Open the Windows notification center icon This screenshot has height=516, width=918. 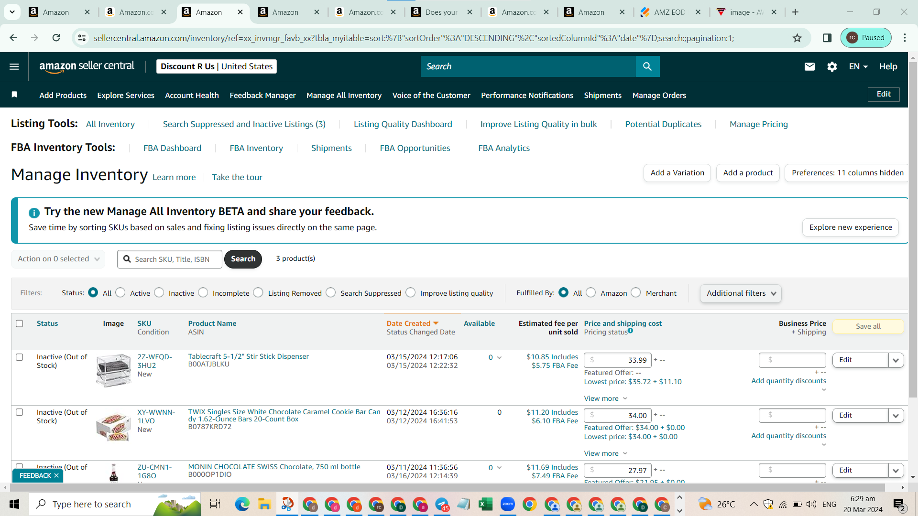point(899,505)
